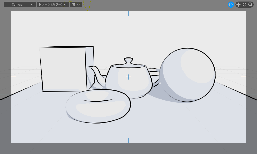Open the トゥーン (カラー) display mode dropdown
This screenshot has height=154, width=257.
pos(53,5)
